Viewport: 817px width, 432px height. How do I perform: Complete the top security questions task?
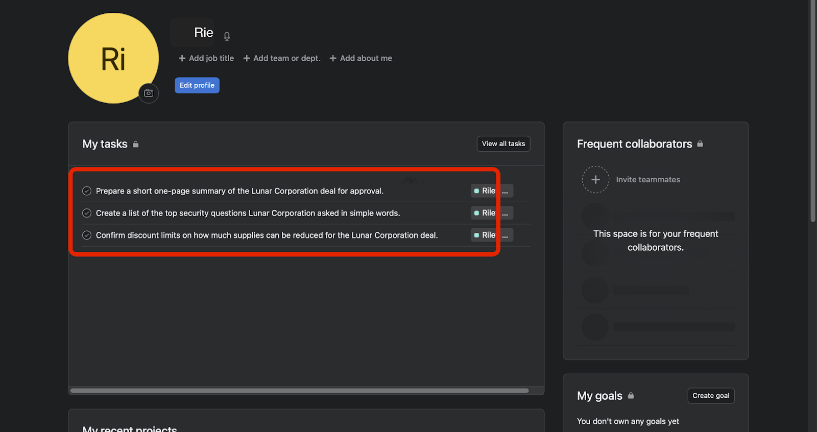pos(87,213)
